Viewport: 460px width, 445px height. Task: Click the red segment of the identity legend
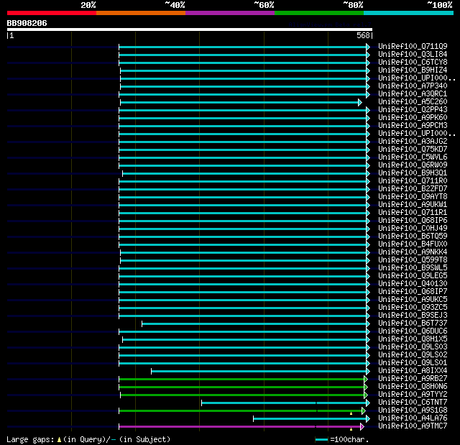click(52, 13)
